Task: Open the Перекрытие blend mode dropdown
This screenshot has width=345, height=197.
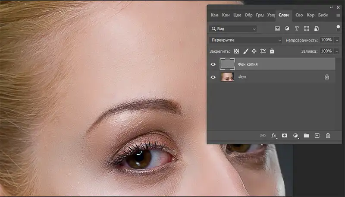Action: click(x=245, y=40)
